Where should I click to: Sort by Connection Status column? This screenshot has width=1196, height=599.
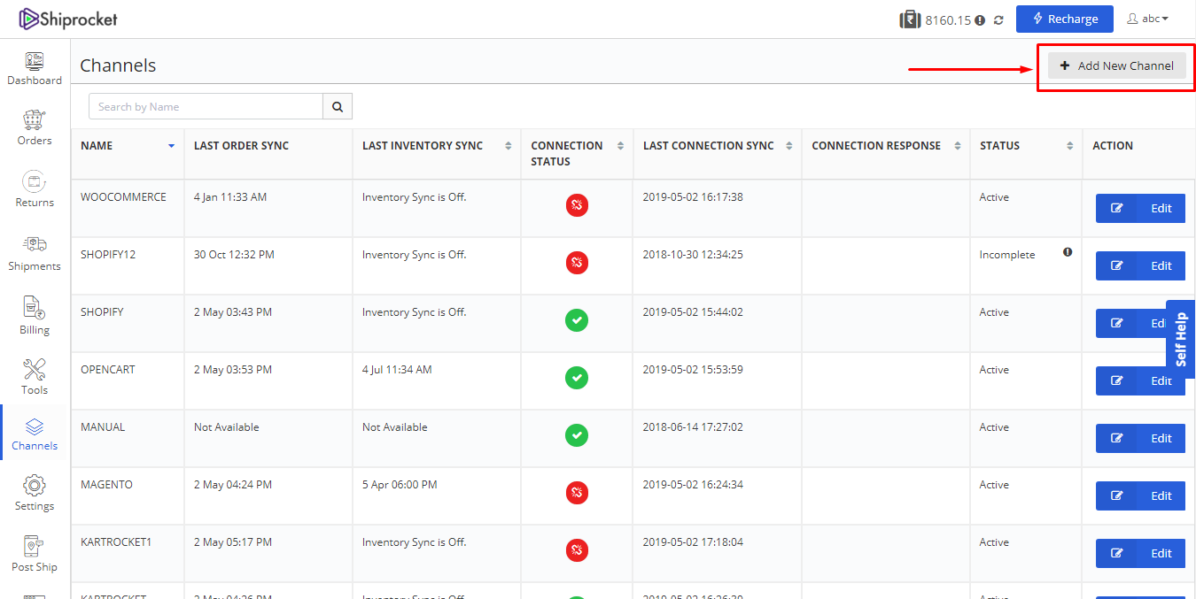click(x=620, y=146)
